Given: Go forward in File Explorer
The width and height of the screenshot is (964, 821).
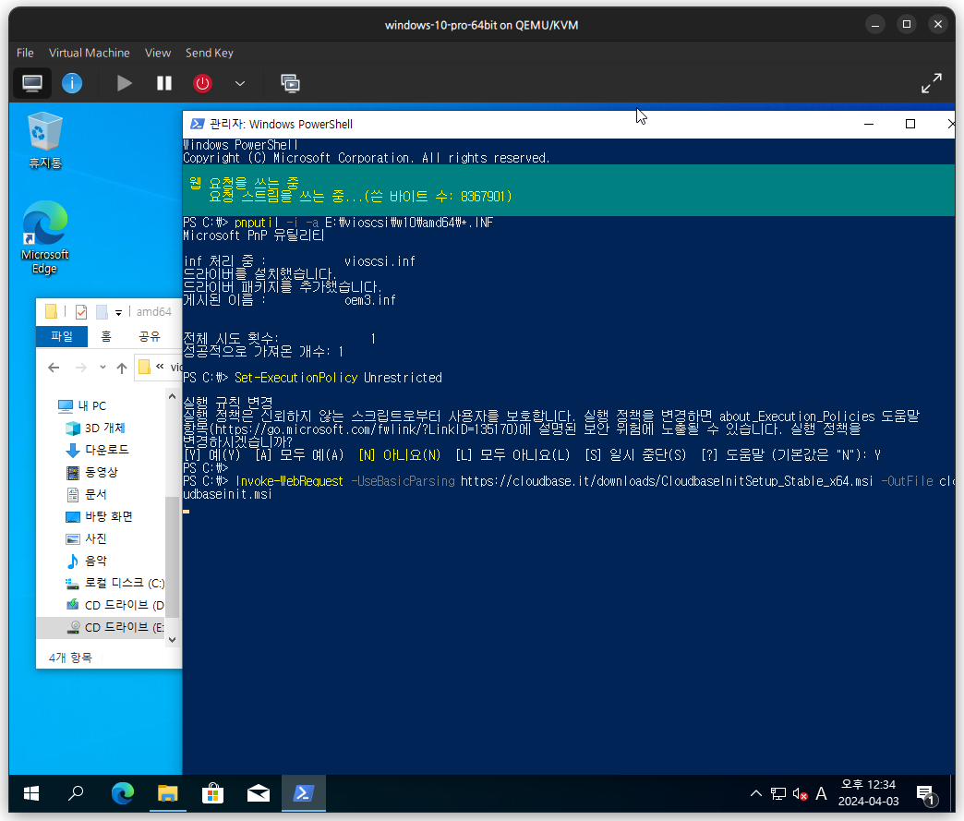Looking at the screenshot, I should click(x=80, y=368).
